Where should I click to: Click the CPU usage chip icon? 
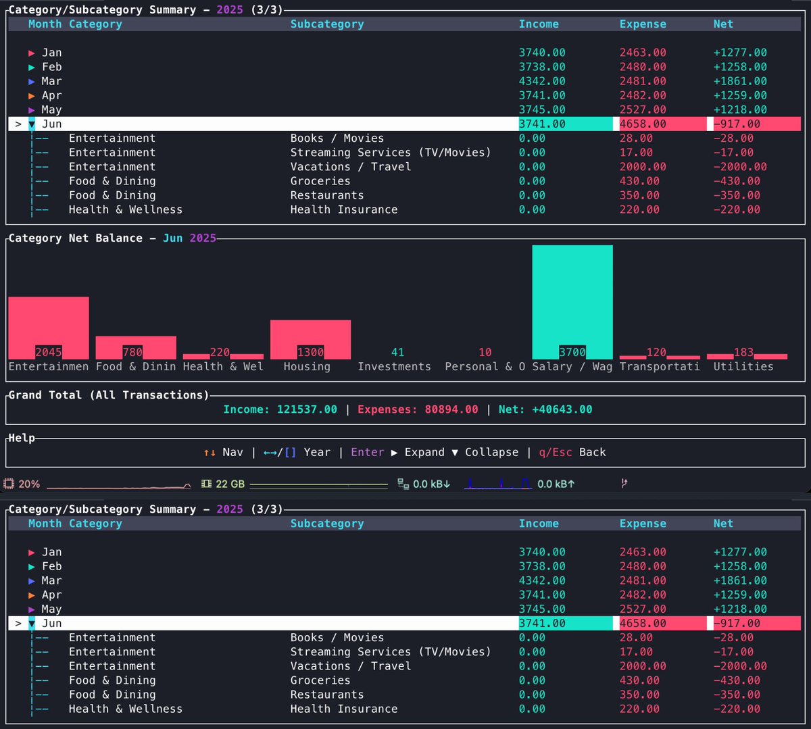click(x=9, y=484)
